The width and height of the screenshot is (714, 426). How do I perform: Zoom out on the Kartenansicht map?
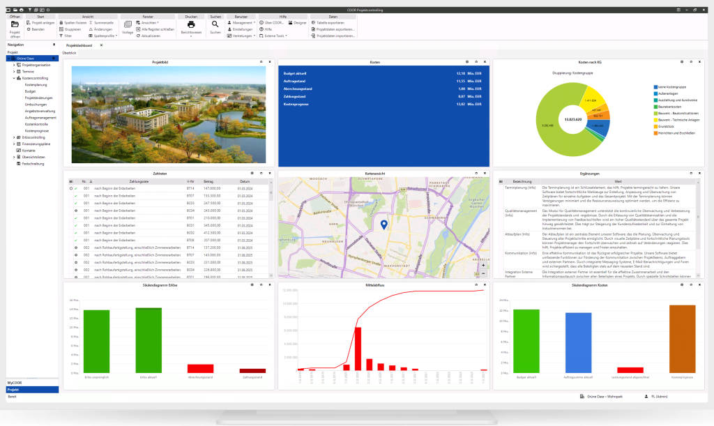tap(483, 273)
